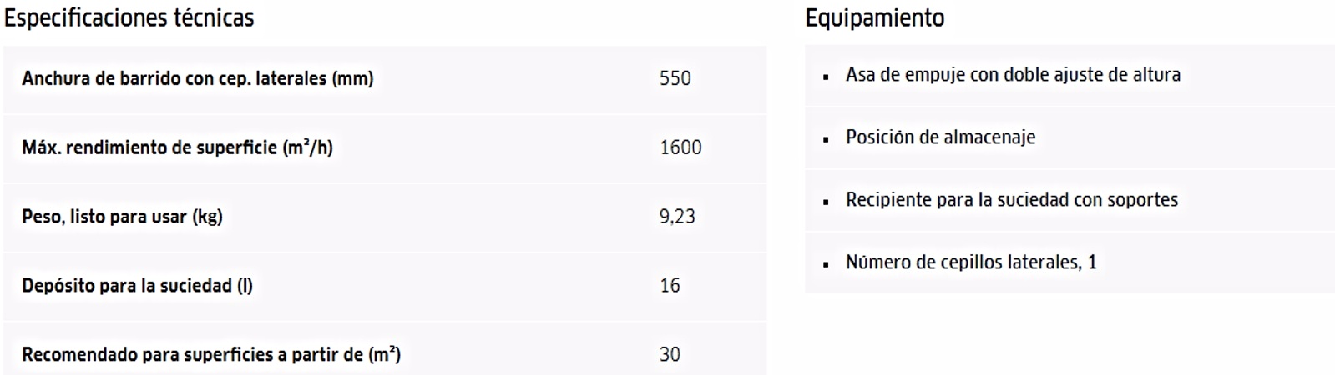
Task: Click bullet beside Número de cepillos laterales
Action: (826, 264)
